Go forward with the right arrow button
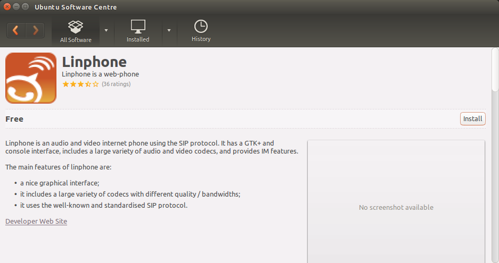Screen dimensions: 499x263 35,30
